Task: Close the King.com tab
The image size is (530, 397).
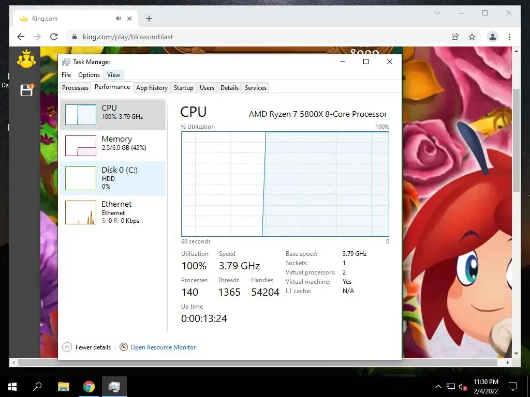Action: pyautogui.click(x=129, y=19)
